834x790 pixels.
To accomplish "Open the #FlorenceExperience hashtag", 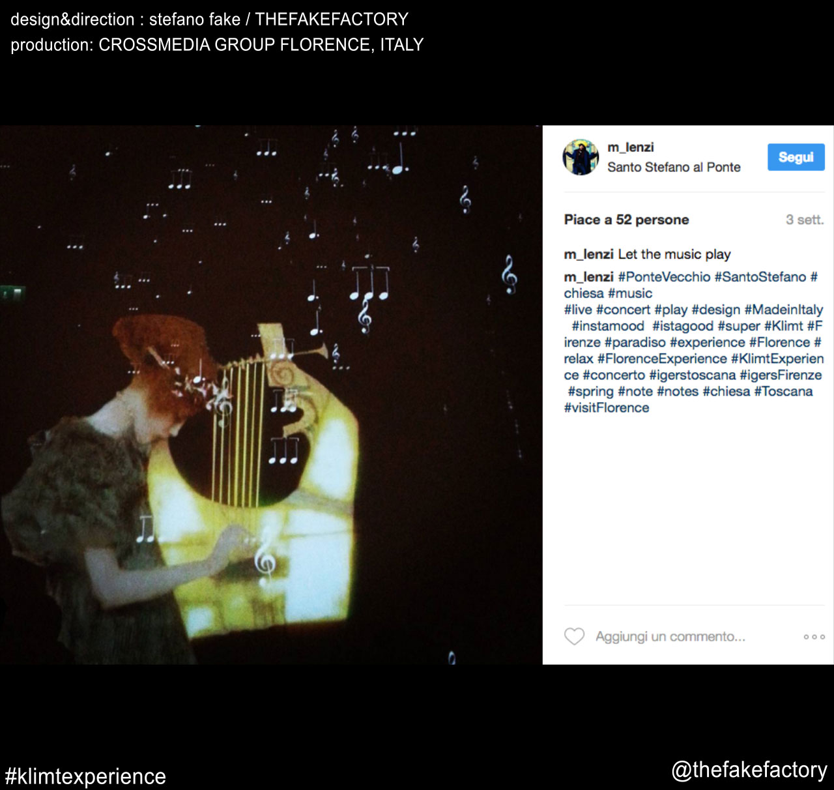I will (662, 358).
